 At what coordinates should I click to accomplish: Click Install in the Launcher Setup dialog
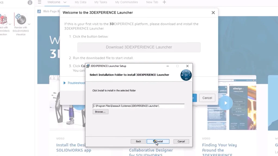pyautogui.click(x=158, y=141)
